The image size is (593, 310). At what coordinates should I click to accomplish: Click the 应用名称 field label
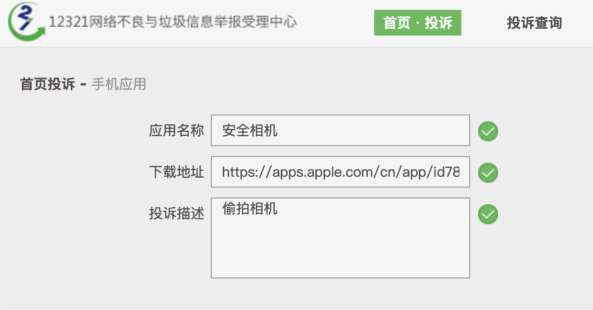(176, 131)
